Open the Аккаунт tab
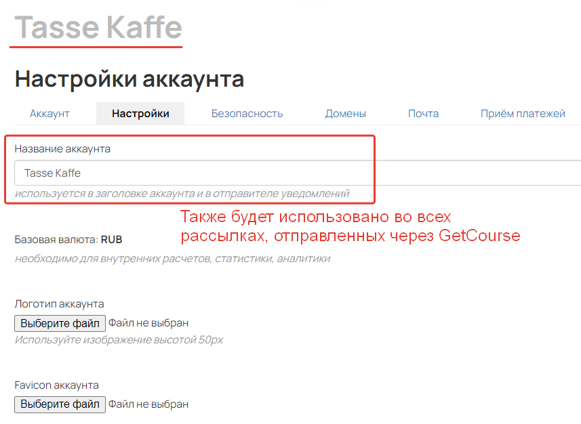Image resolution: width=581 pixels, height=424 pixels. pos(49,113)
